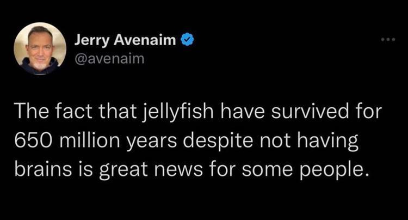This screenshot has width=408, height=220.
Task: Open Jerry Avenaim's profile picture
Action: click(36, 48)
